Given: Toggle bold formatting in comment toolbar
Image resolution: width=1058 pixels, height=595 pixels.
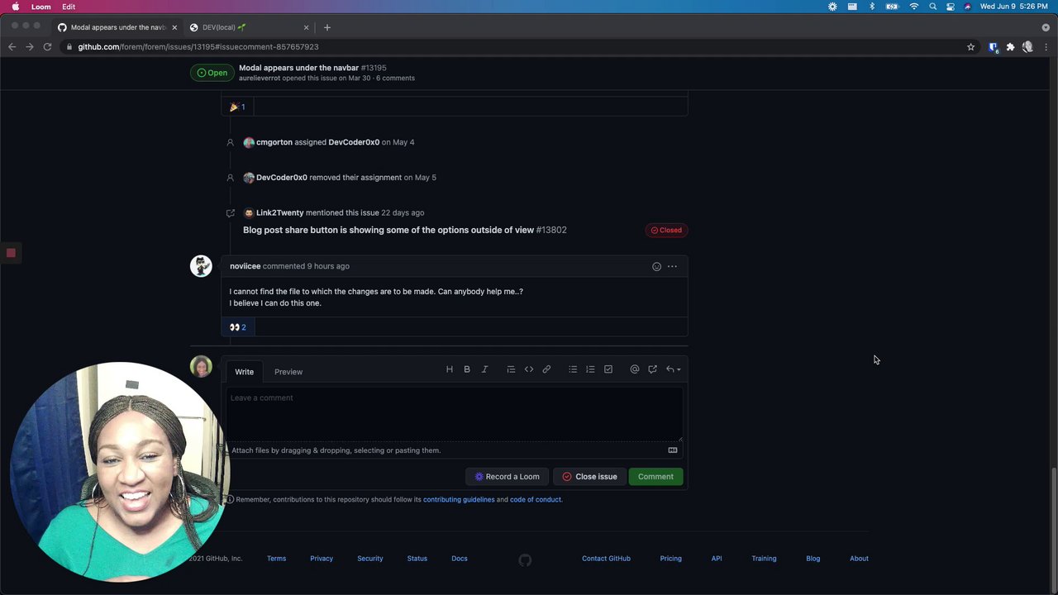Looking at the screenshot, I should (467, 369).
